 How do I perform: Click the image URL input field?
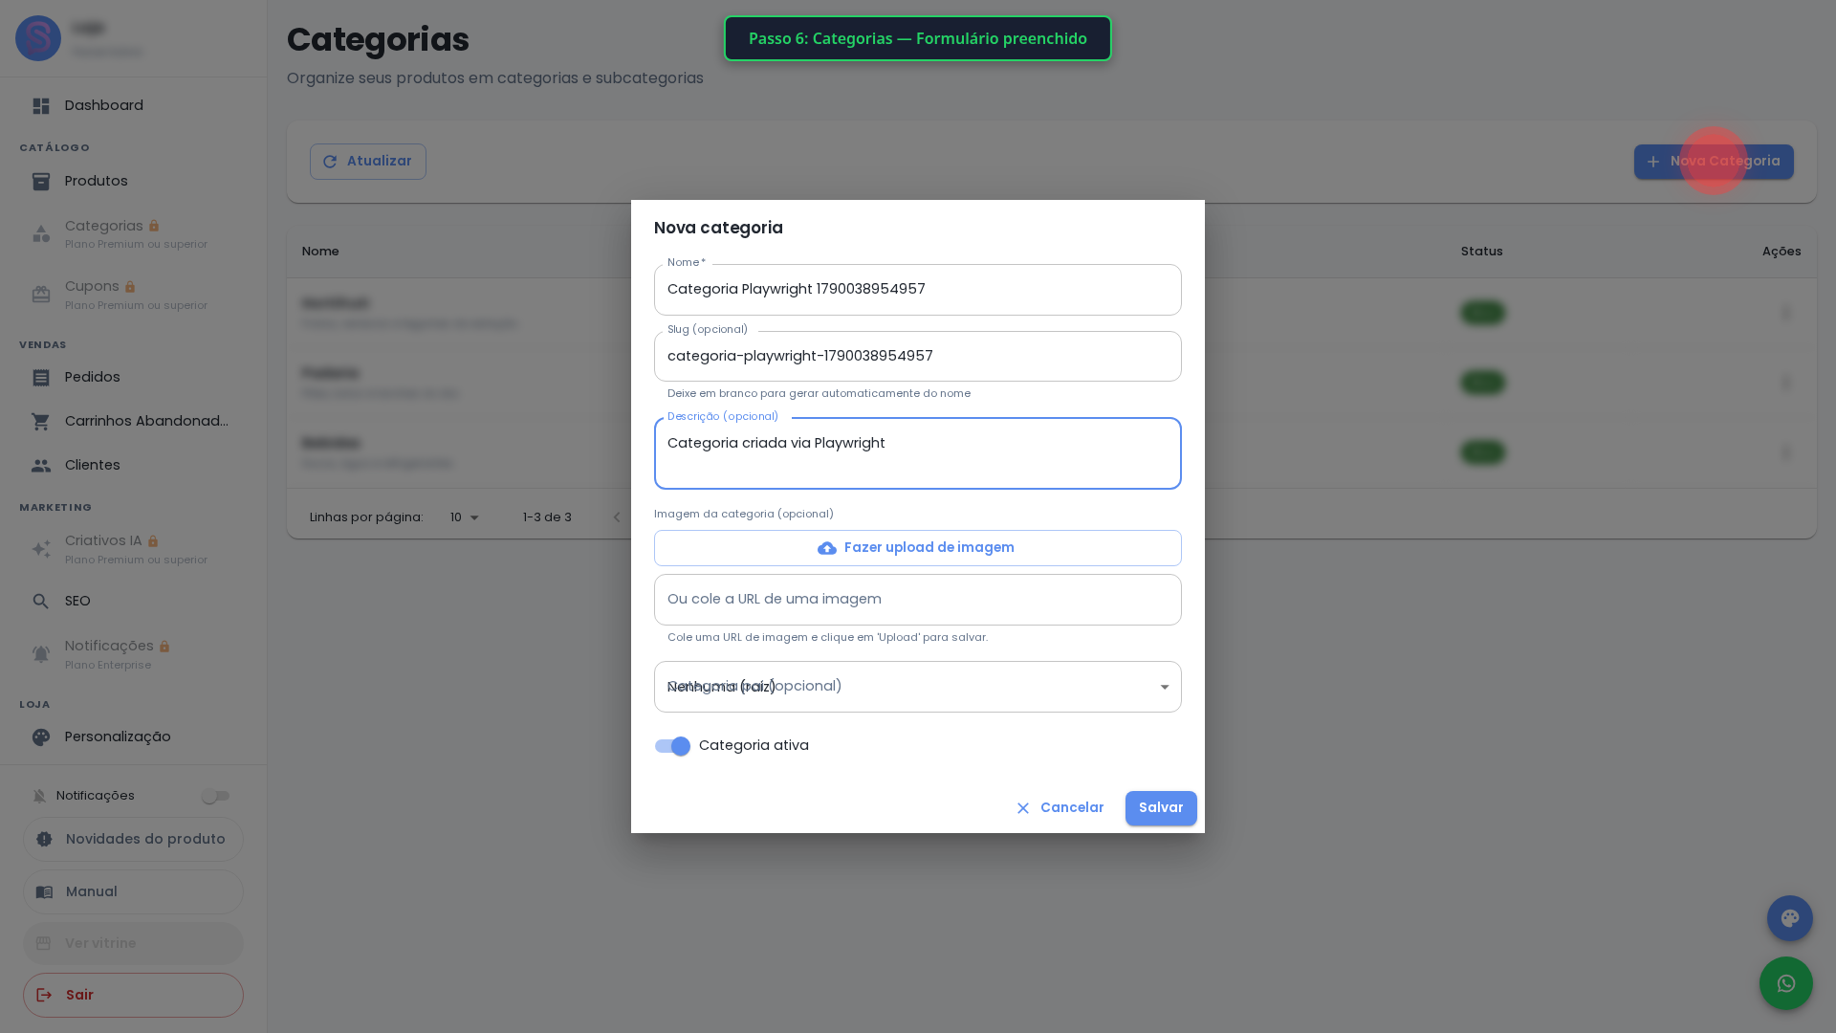coord(918,600)
